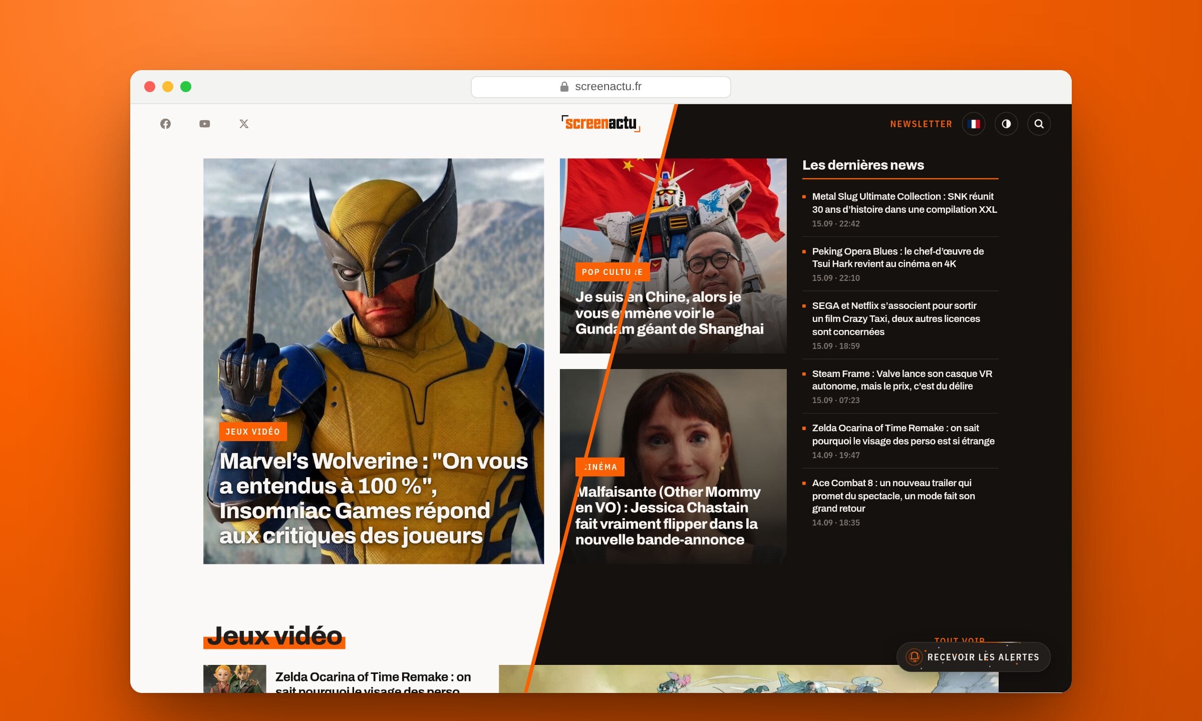Open the Marvel's Wolverine headline article
The width and height of the screenshot is (1202, 721).
click(374, 498)
